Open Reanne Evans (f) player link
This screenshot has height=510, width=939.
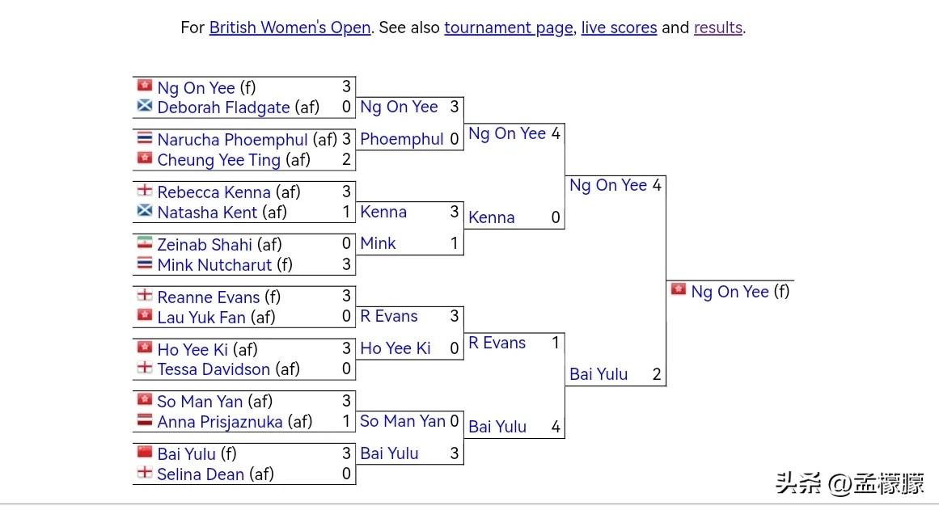209,297
